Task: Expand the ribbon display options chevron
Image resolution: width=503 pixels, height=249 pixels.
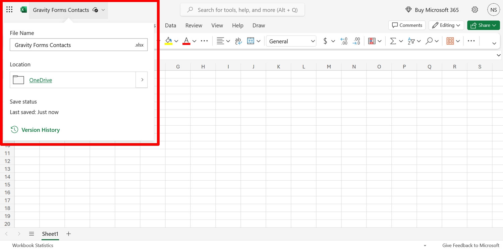Action: 494,43
